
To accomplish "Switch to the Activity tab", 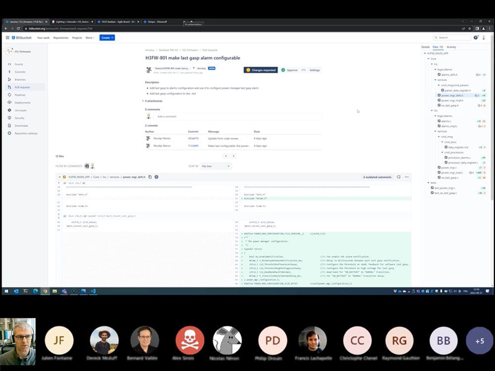I will (451, 47).
